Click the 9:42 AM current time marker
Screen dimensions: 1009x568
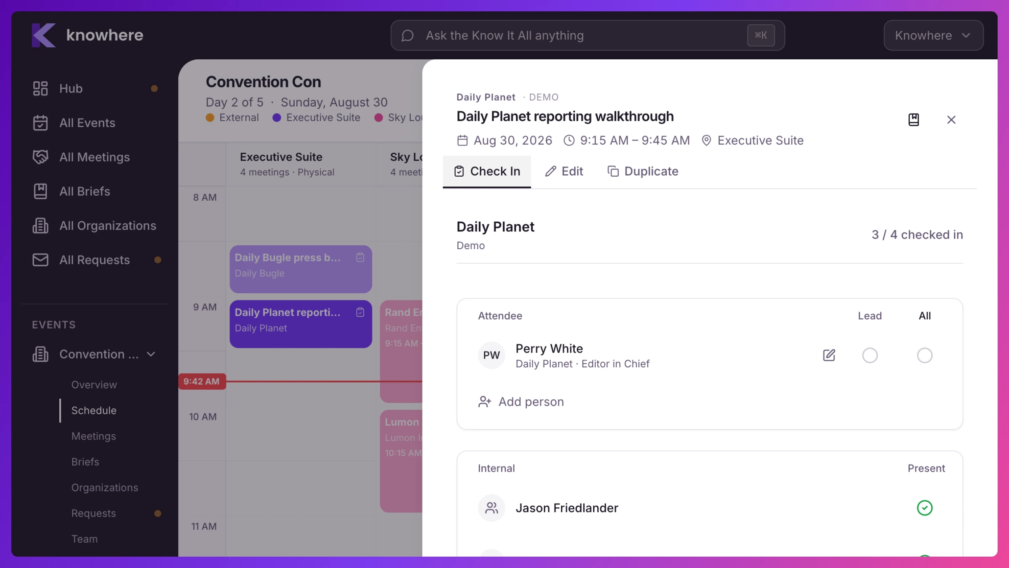coord(202,382)
